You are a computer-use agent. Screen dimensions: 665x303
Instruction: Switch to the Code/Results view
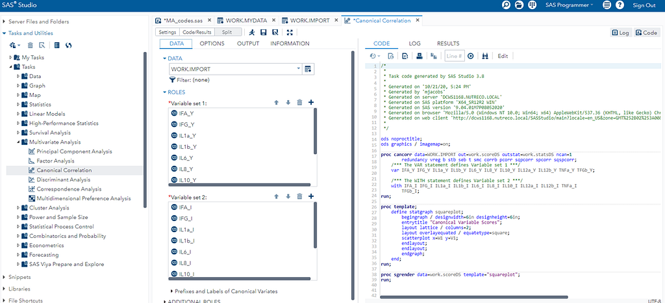click(197, 32)
